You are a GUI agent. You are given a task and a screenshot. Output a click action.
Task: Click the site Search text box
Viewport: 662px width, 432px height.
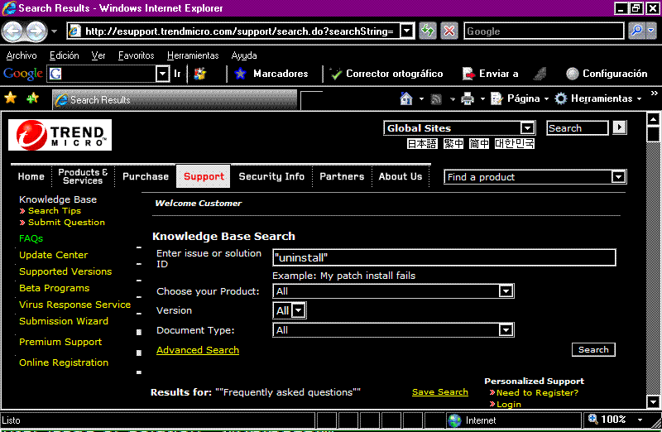click(x=578, y=127)
